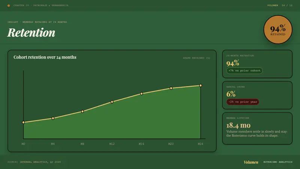
Task: Click the '24-MONTH RETENTION' card label
Action: pyautogui.click(x=240, y=56)
